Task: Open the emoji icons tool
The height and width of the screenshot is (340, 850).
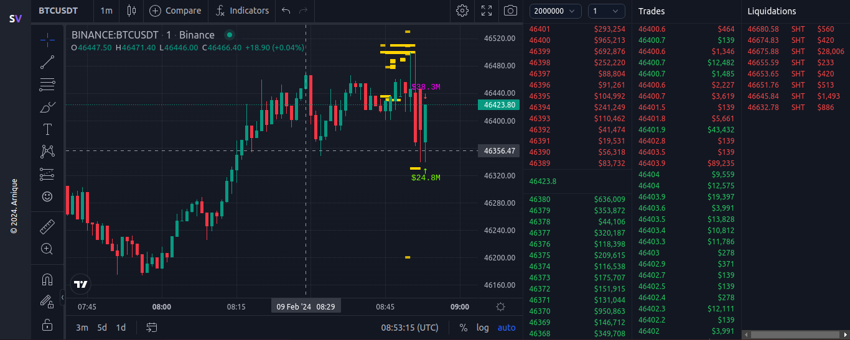Action: click(x=47, y=196)
